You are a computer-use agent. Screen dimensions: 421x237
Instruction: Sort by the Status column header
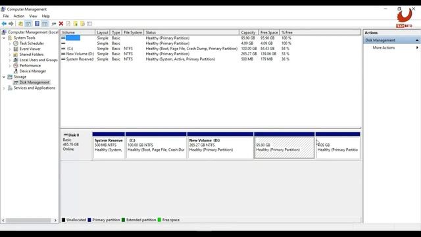(191, 32)
